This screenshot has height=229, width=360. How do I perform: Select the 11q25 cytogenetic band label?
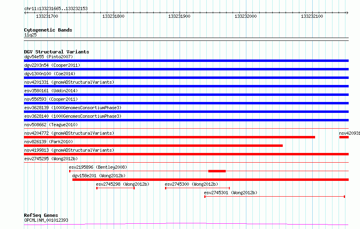point(30,35)
